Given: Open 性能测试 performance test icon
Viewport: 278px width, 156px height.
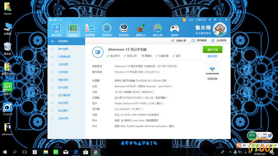Looking at the screenshot, I should click(x=107, y=30).
